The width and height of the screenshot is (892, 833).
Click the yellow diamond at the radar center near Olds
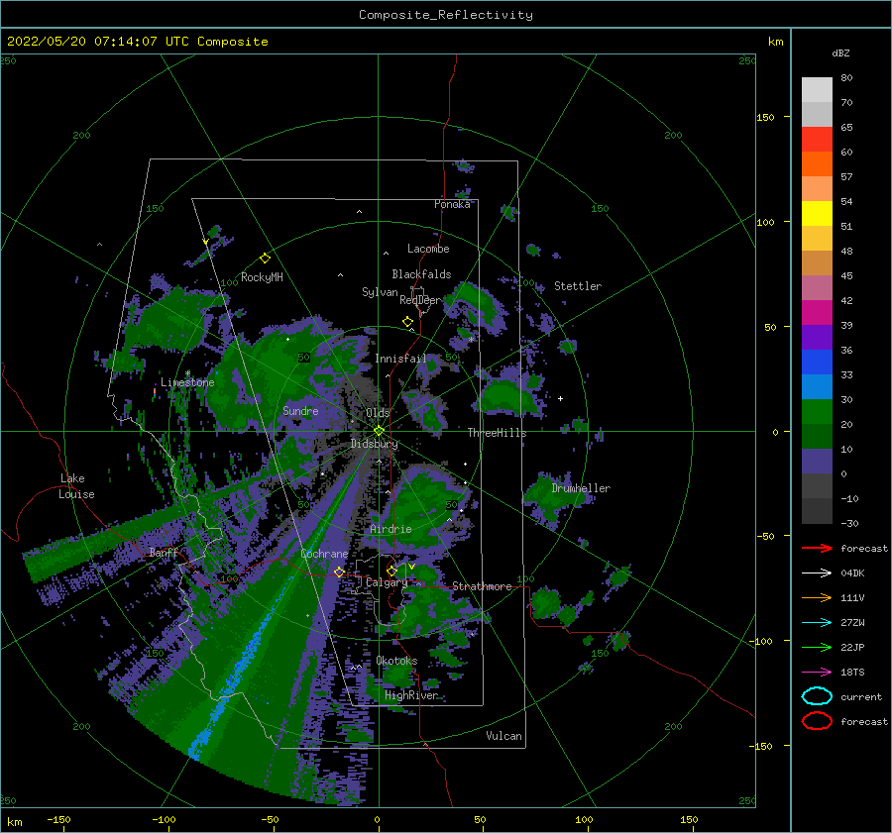click(379, 431)
